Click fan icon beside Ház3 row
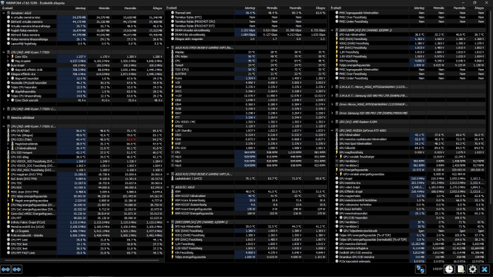Viewport: 493px width, 277px height. 173,157
